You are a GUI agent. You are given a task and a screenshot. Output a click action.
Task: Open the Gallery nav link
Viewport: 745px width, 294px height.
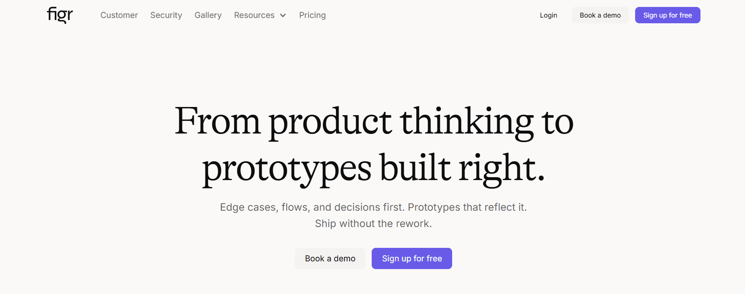coord(208,15)
